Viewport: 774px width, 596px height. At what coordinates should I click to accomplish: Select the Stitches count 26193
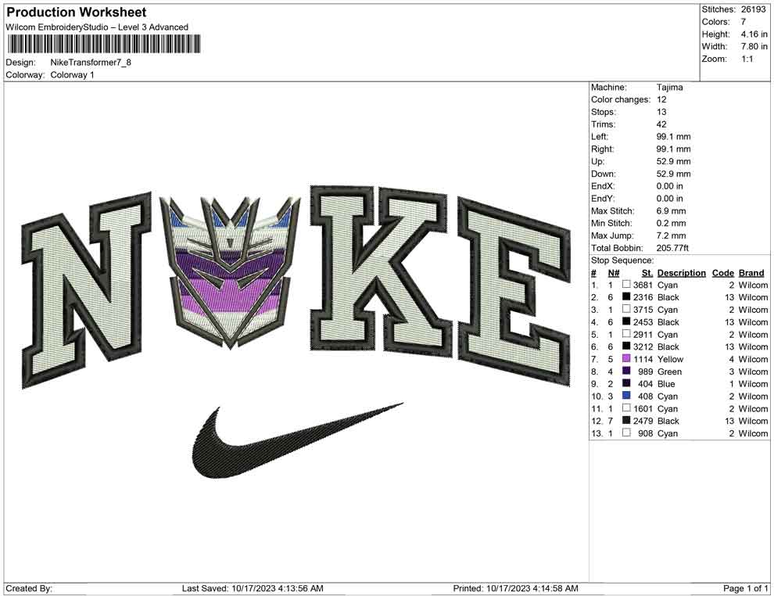[753, 9]
